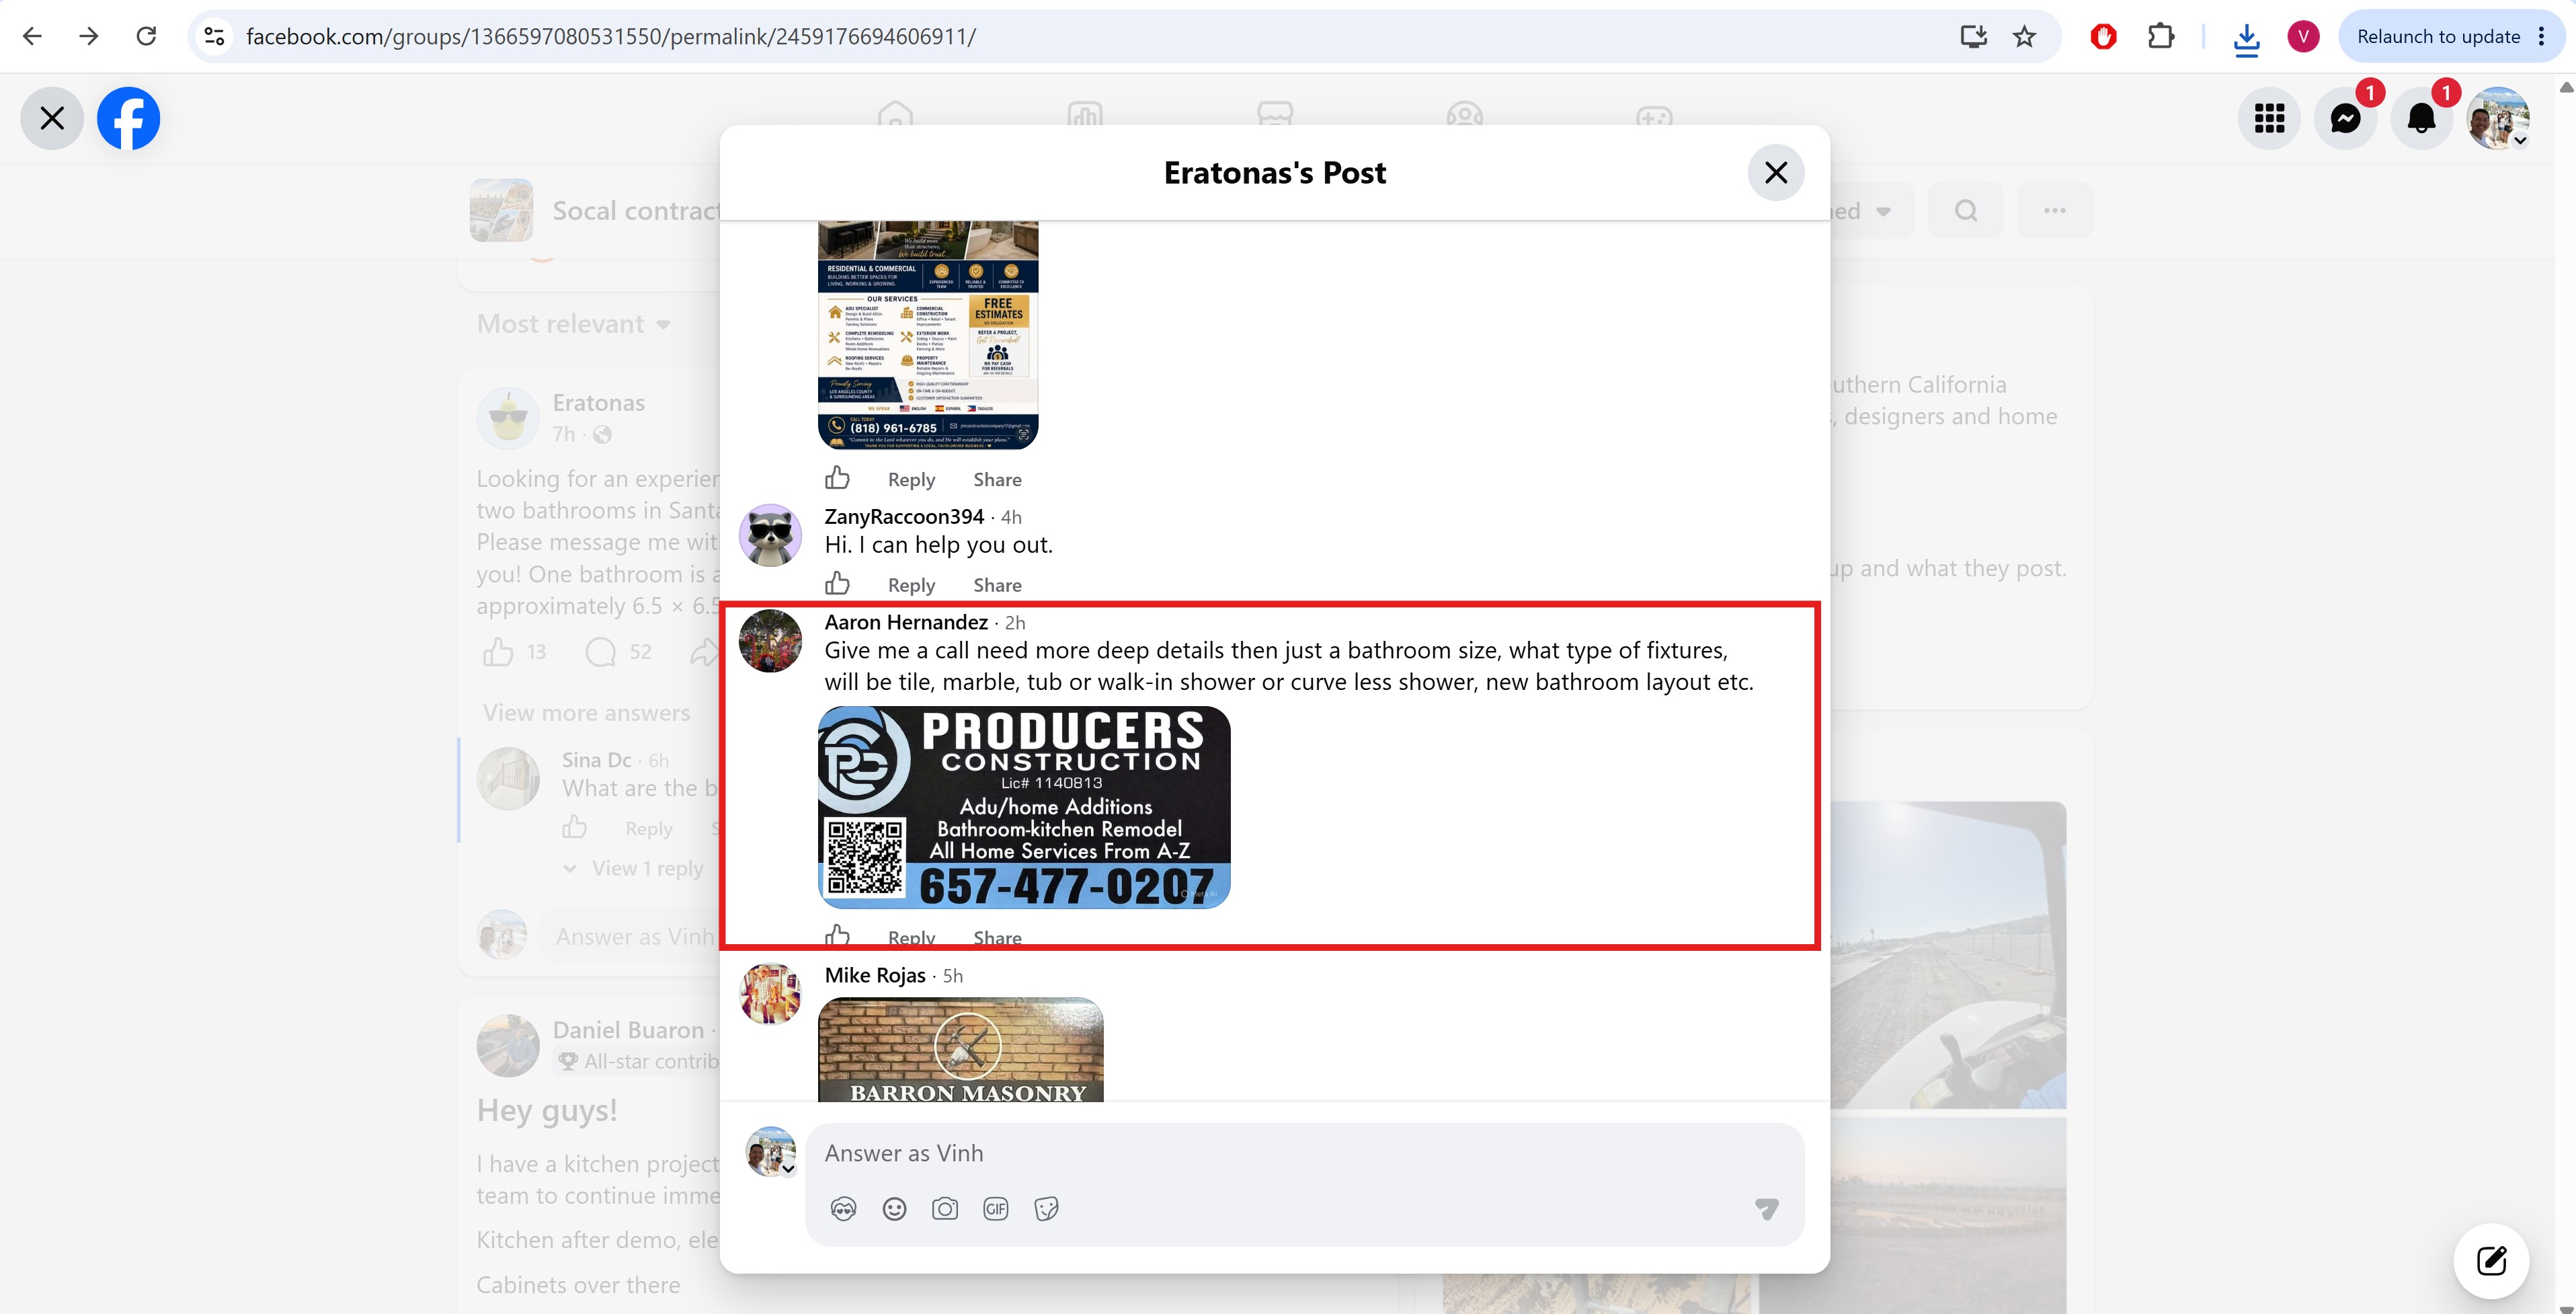Image resolution: width=2576 pixels, height=1314 pixels.
Task: Like the flyer image comment
Action: coord(837,479)
